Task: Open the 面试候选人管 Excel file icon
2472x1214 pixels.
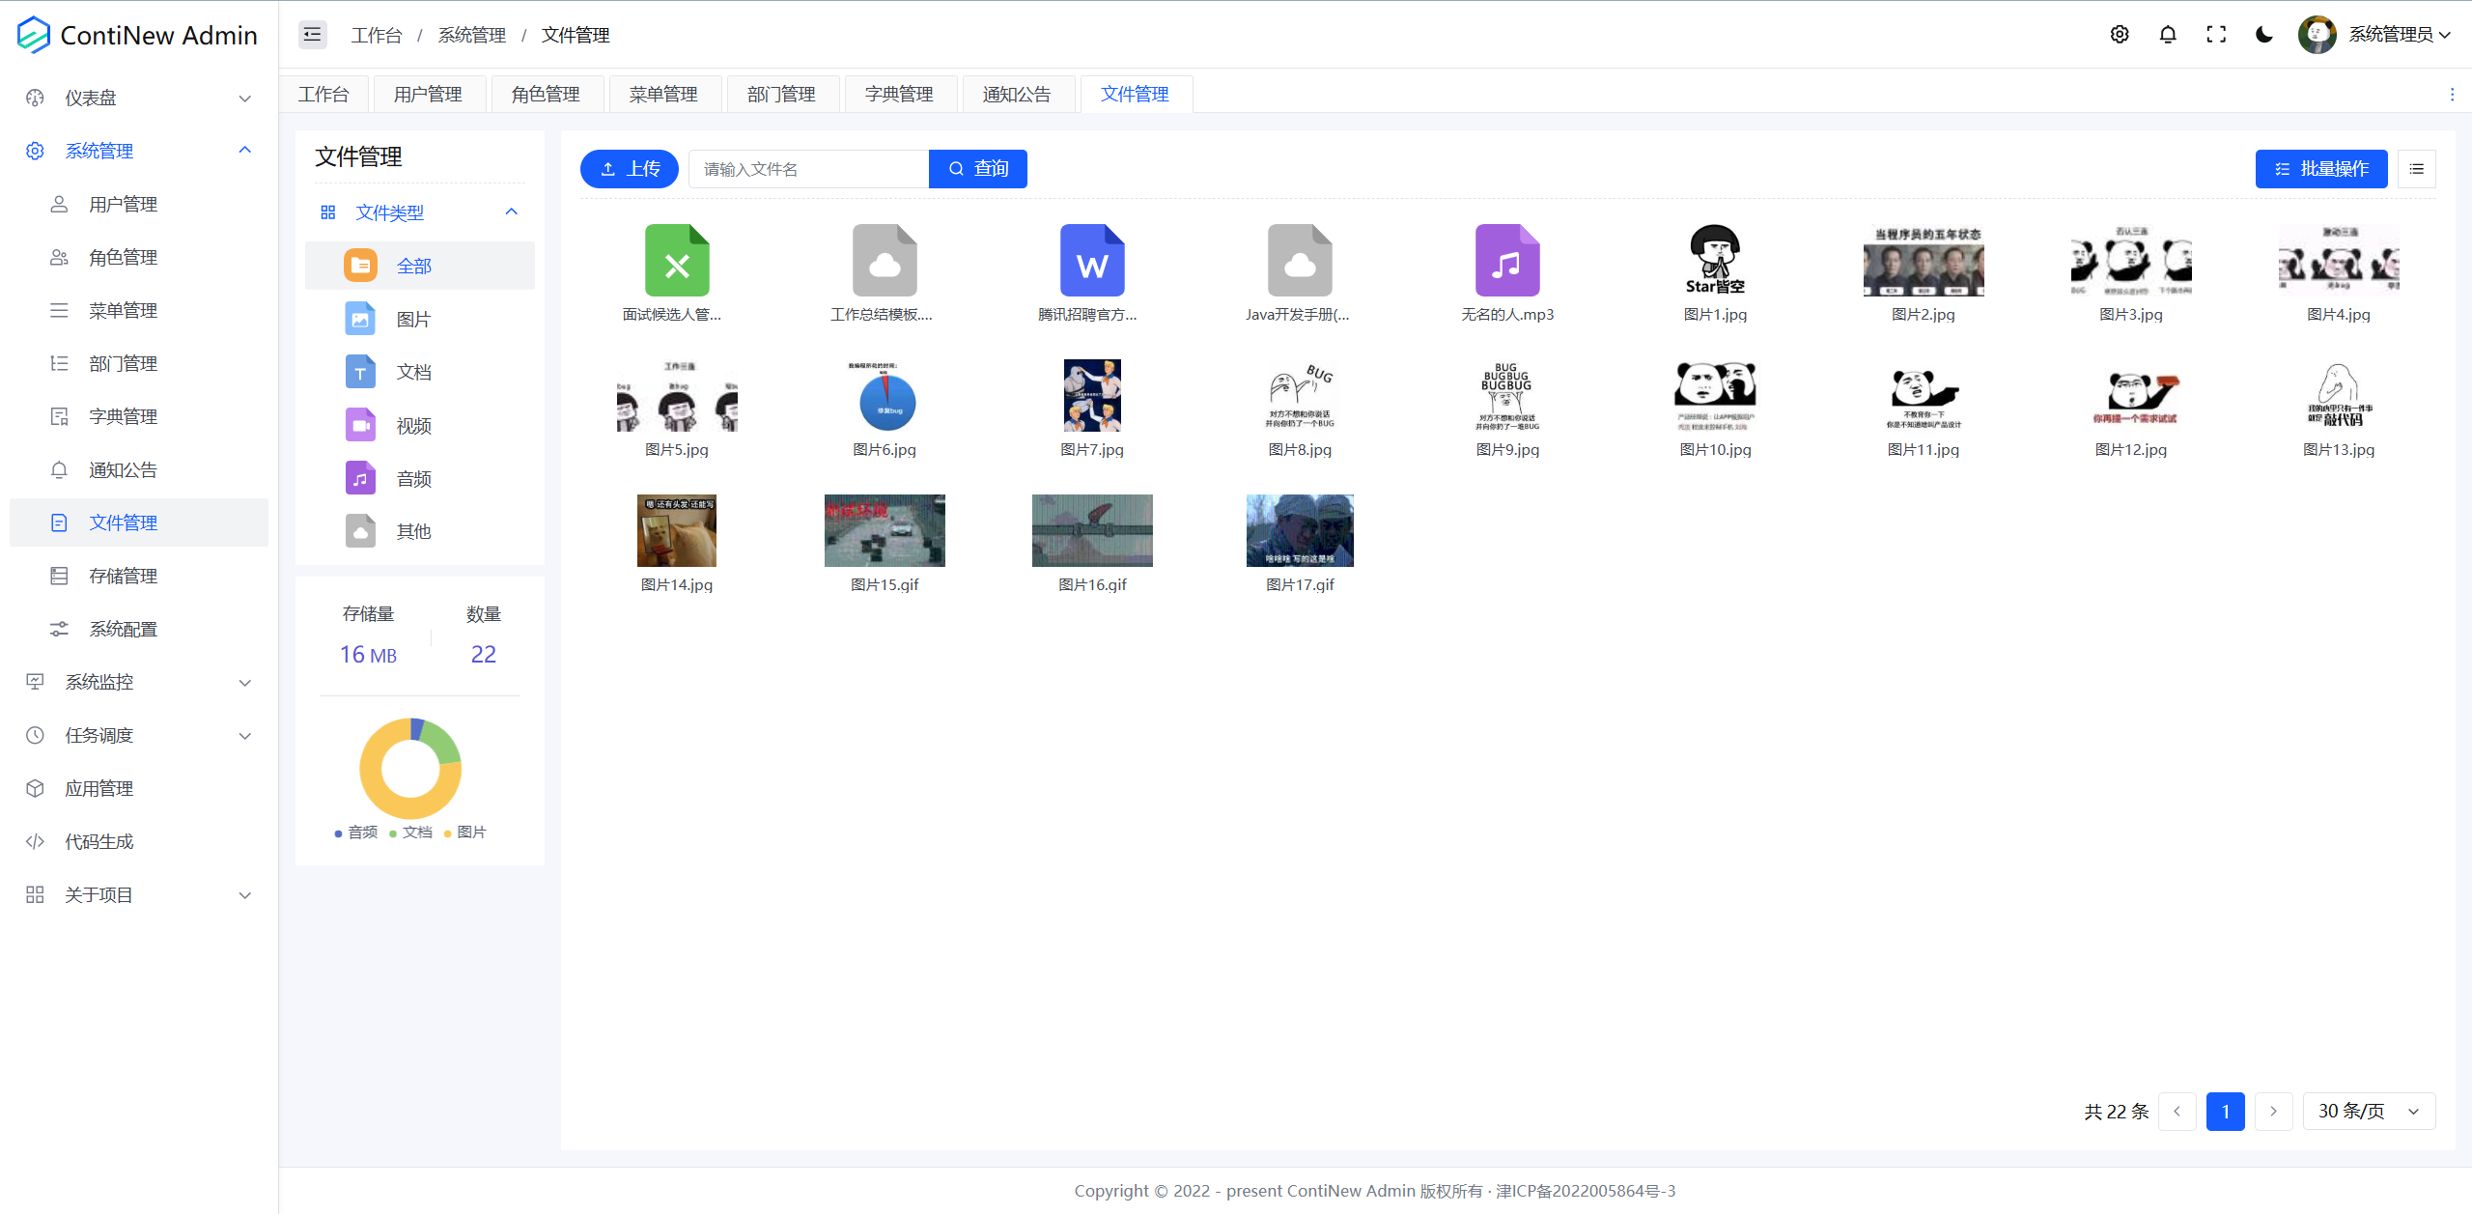Action: coord(677,261)
